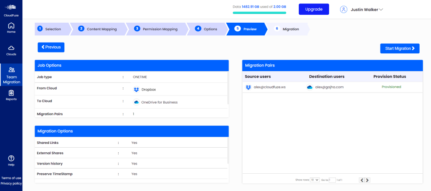Viewport: 431px width, 191px height.
Task: Click the Previous button
Action: [51, 47]
